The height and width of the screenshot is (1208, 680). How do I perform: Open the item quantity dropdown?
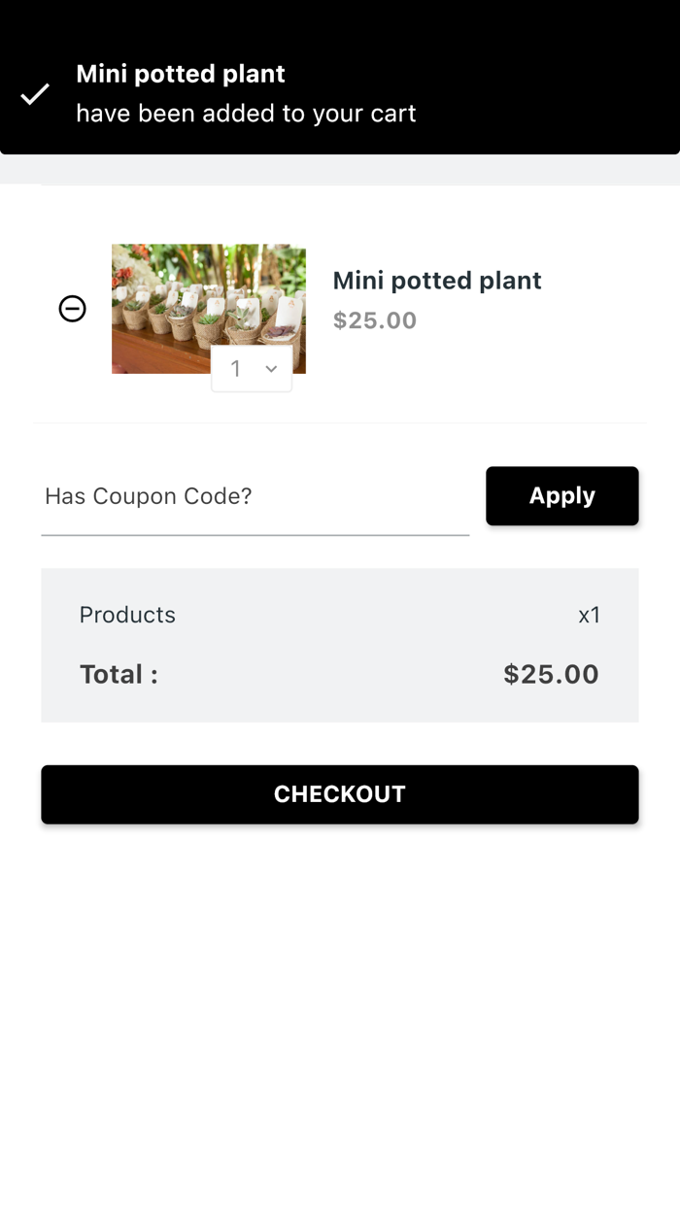[252, 369]
